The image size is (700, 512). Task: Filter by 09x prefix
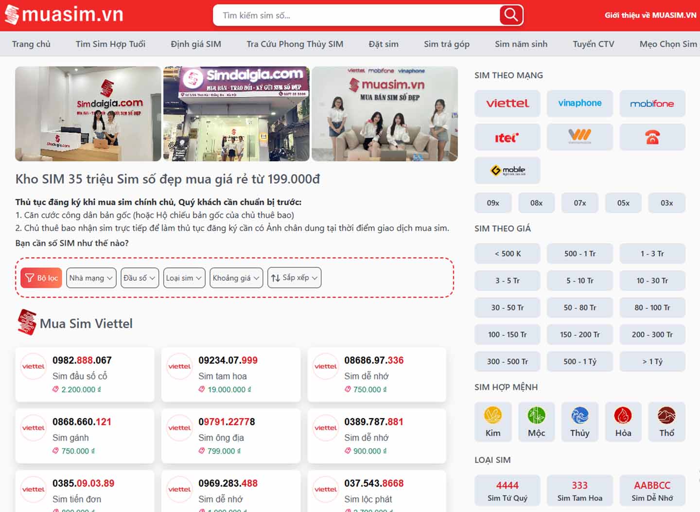click(x=493, y=203)
